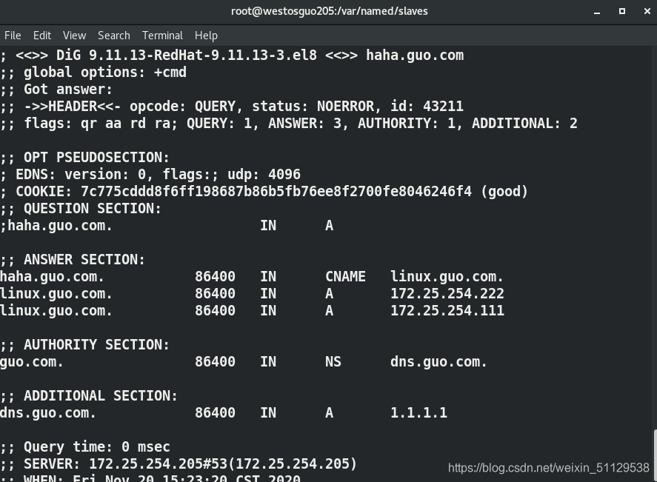657x482 pixels.
Task: Open the Search menu
Action: [113, 36]
